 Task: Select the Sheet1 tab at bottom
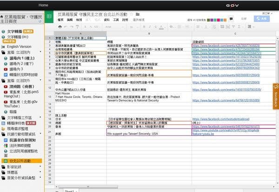(70, 190)
